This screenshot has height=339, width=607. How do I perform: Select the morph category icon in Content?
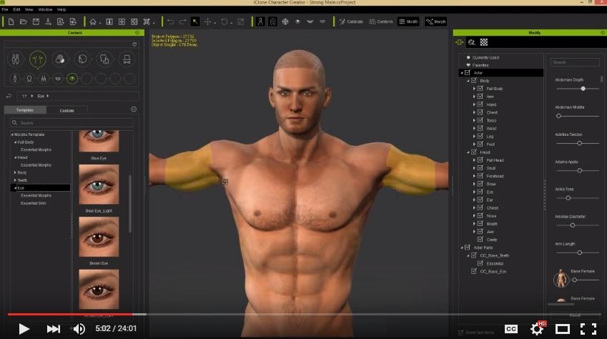pos(38,59)
